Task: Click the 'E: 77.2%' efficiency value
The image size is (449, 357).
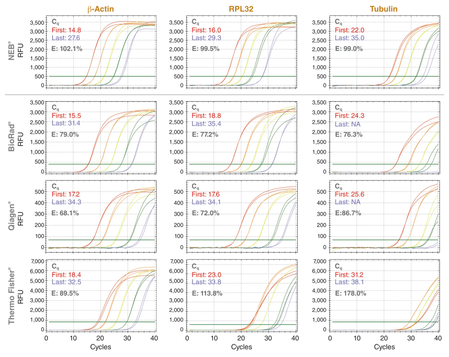Action: point(205,134)
